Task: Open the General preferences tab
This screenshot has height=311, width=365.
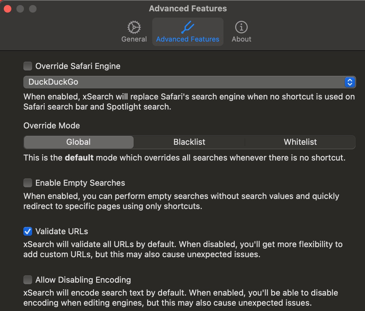Action: [x=134, y=32]
